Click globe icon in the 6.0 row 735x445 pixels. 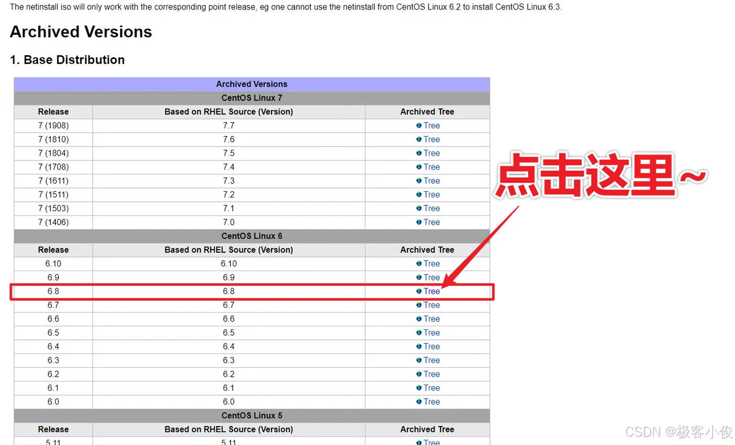click(x=419, y=402)
